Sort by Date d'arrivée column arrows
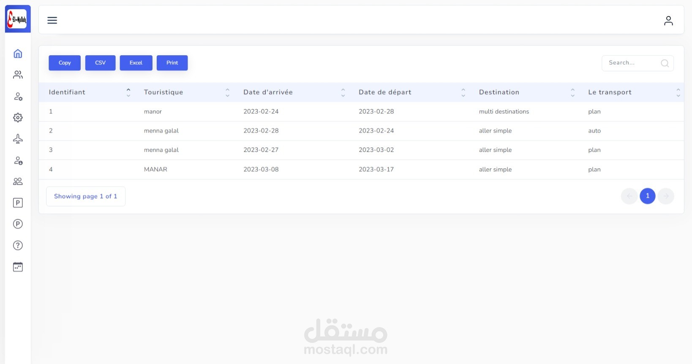 coord(343,92)
